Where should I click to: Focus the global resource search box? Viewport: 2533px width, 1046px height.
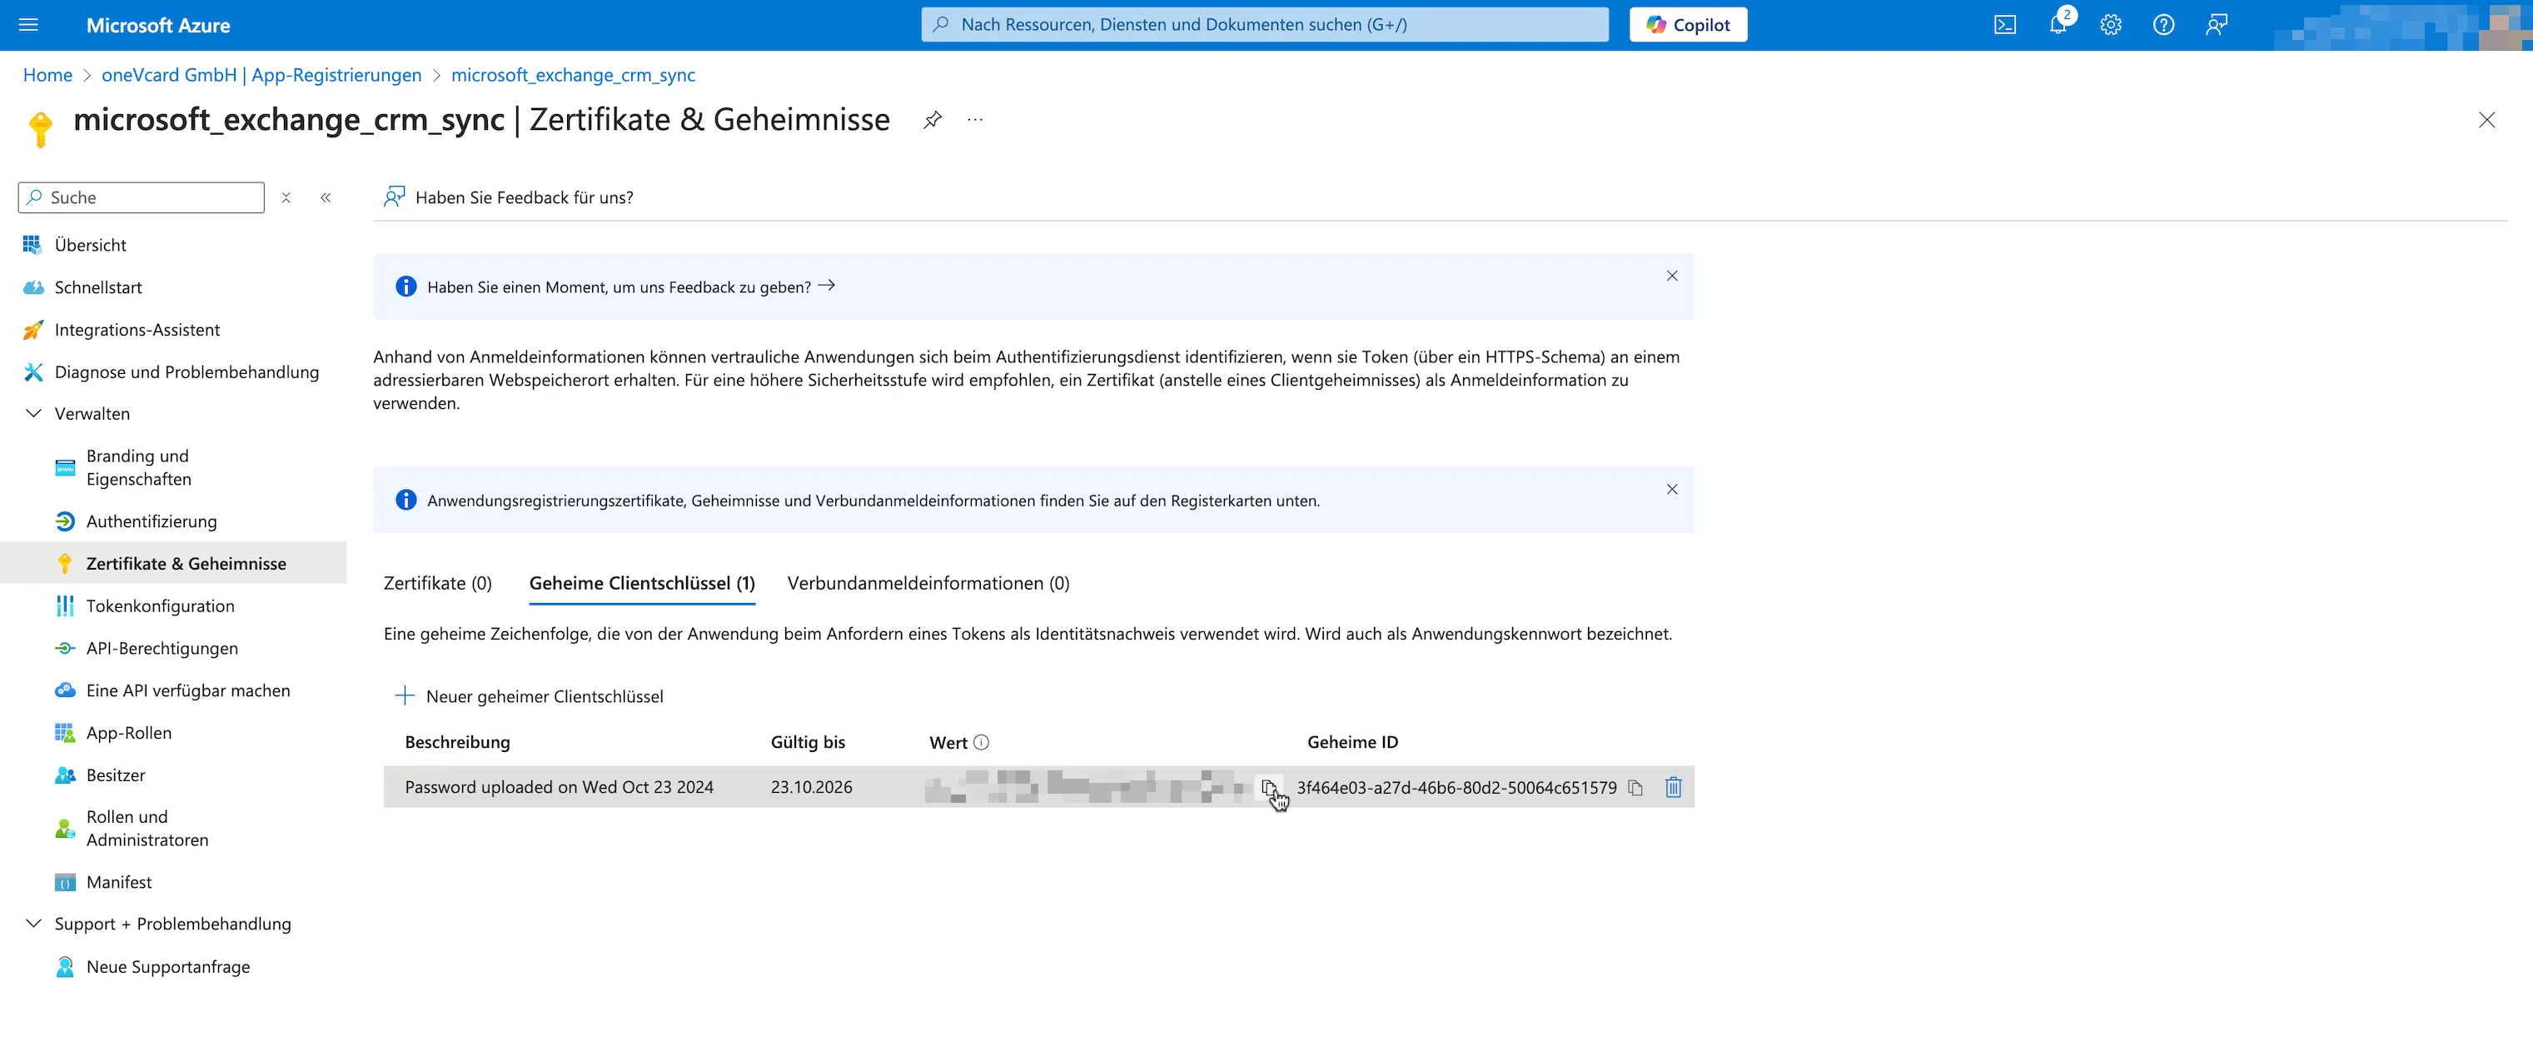pyautogui.click(x=1265, y=25)
